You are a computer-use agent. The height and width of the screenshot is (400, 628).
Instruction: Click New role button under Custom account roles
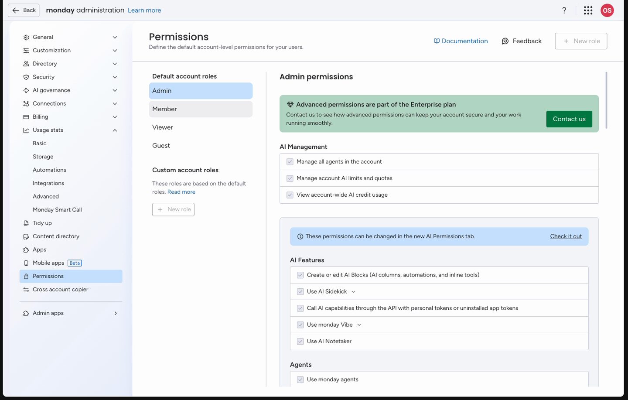pos(173,209)
